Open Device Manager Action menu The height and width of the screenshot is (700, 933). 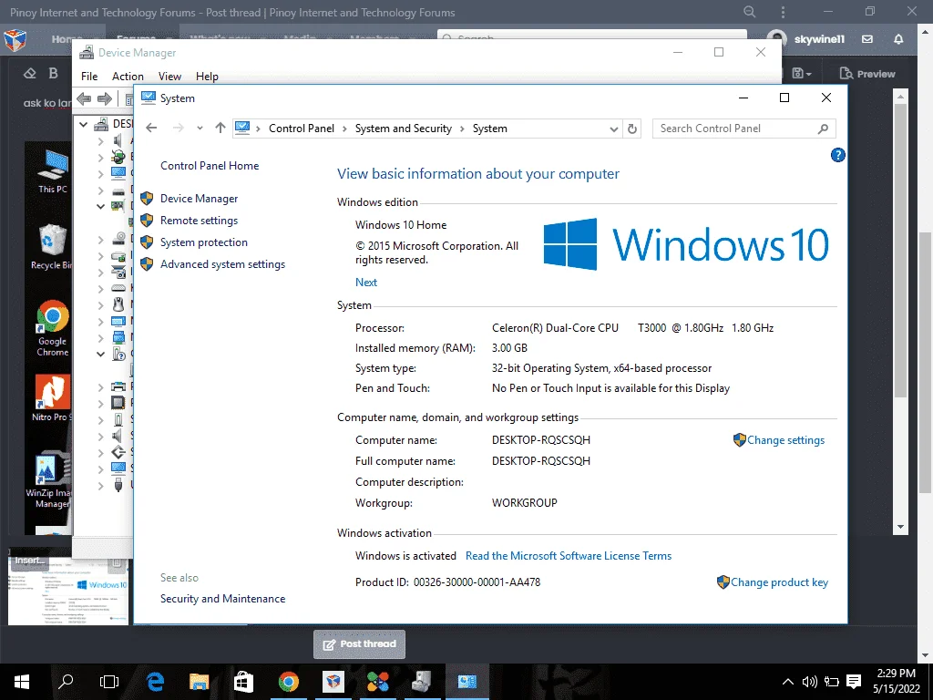128,77
